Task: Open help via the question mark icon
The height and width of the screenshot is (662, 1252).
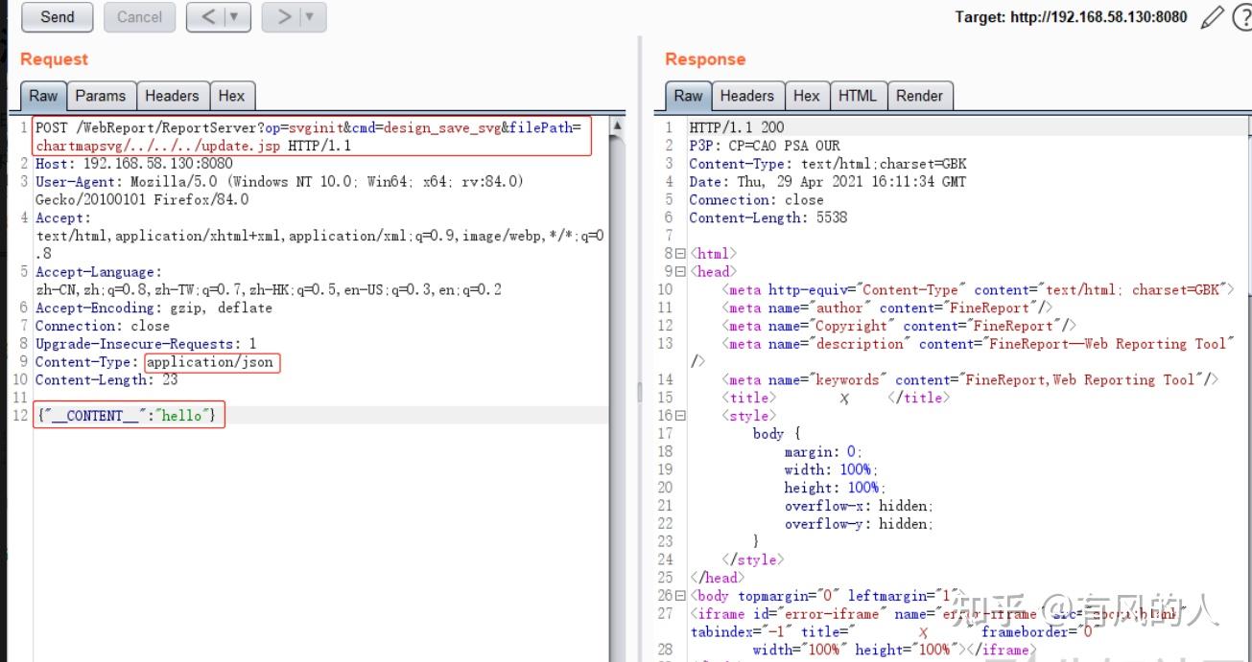Action: [1241, 16]
